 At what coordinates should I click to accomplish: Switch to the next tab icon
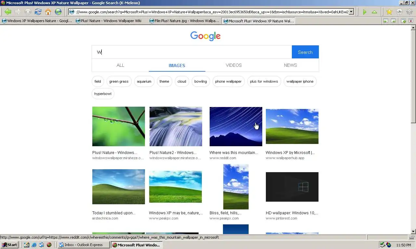coord(393,21)
